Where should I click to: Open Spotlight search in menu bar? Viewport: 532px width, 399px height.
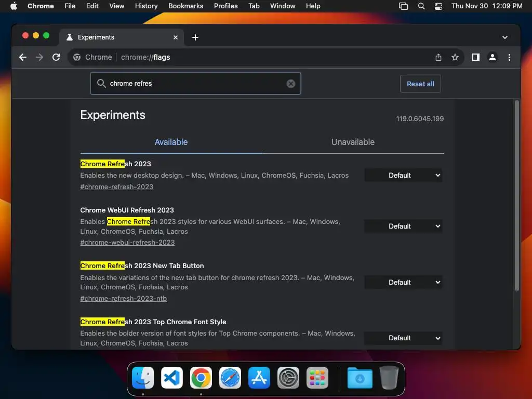point(421,6)
